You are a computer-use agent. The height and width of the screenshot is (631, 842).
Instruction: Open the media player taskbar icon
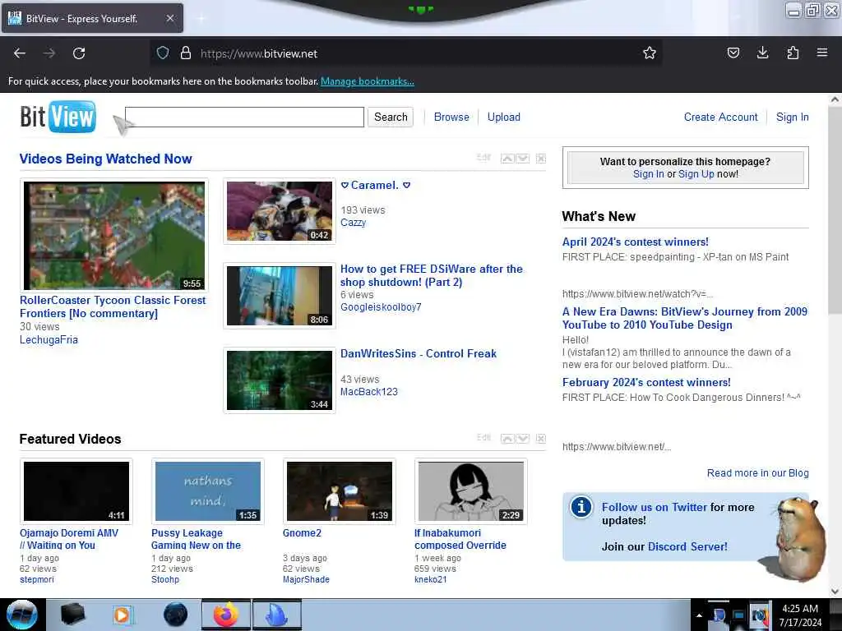(x=123, y=615)
